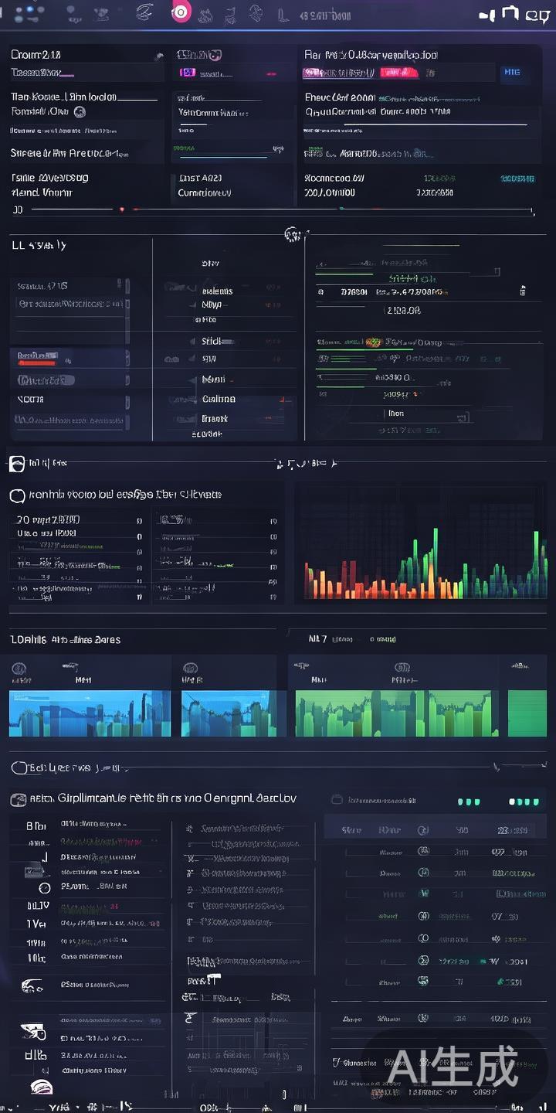Click the swirl icon in the top toolbar

144,12
